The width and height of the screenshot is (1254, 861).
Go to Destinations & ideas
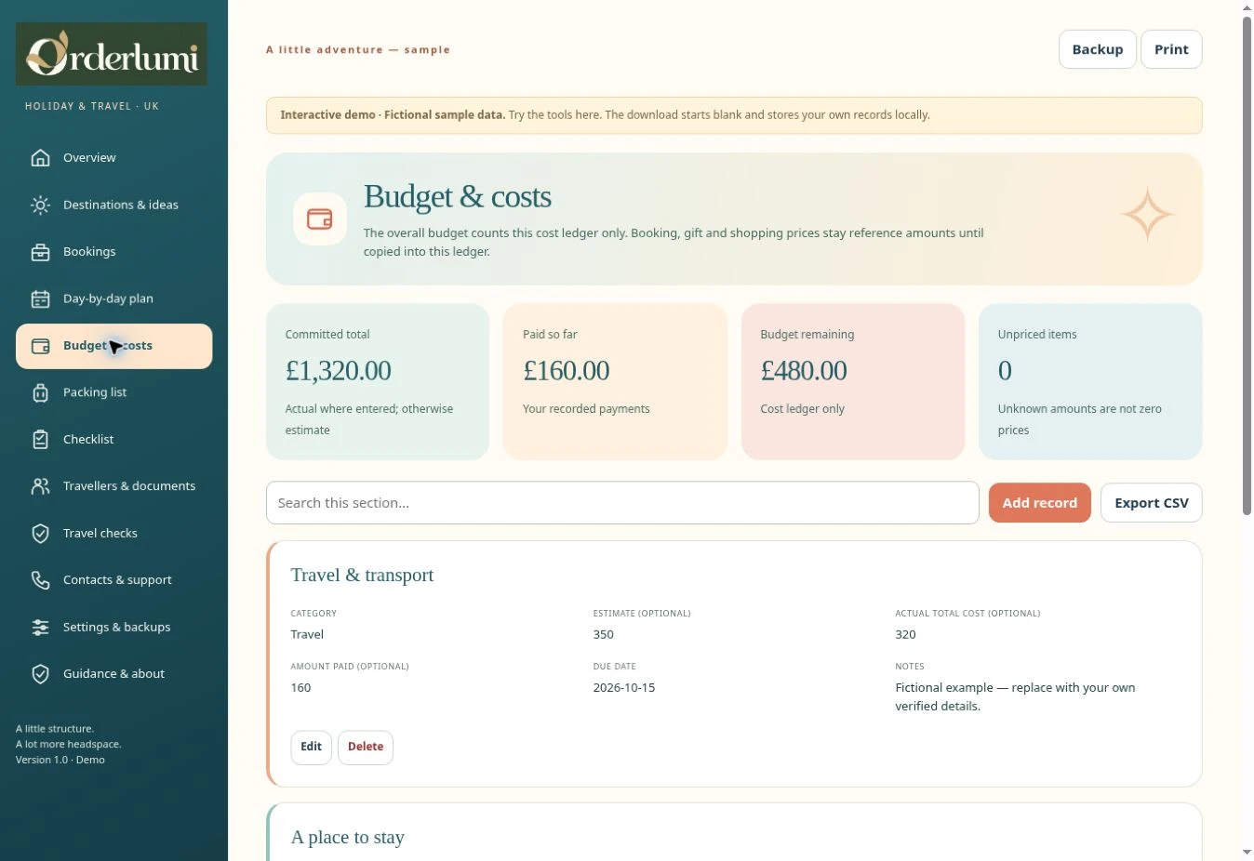point(113,205)
